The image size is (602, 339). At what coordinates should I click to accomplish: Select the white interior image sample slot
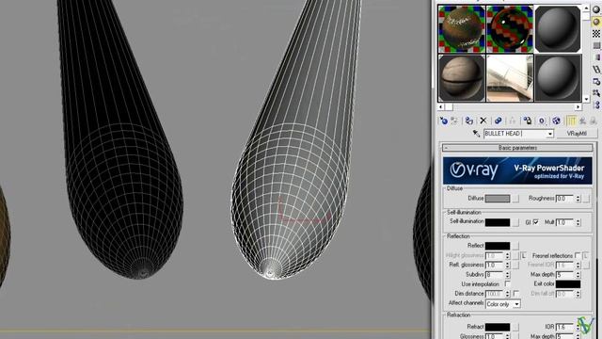[510, 77]
